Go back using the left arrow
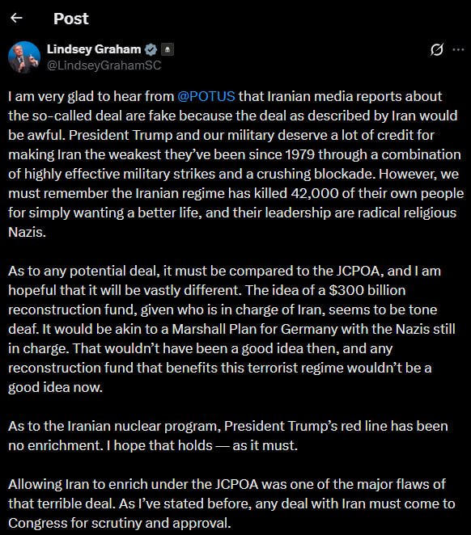This screenshot has height=535, width=471. [16, 18]
